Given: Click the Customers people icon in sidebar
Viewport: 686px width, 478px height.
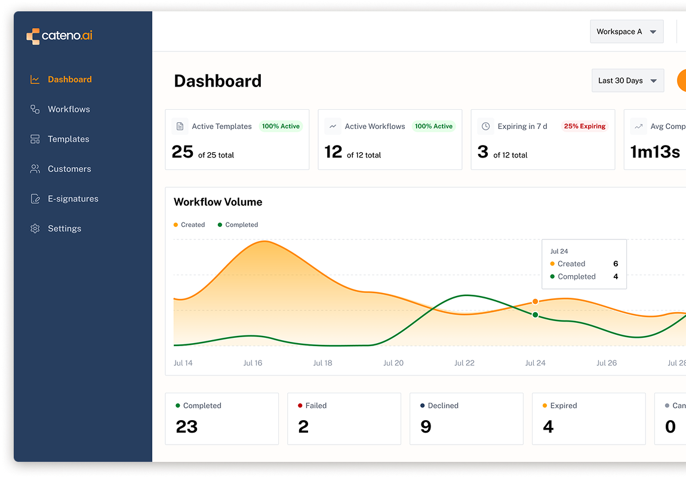Looking at the screenshot, I should click(x=35, y=169).
